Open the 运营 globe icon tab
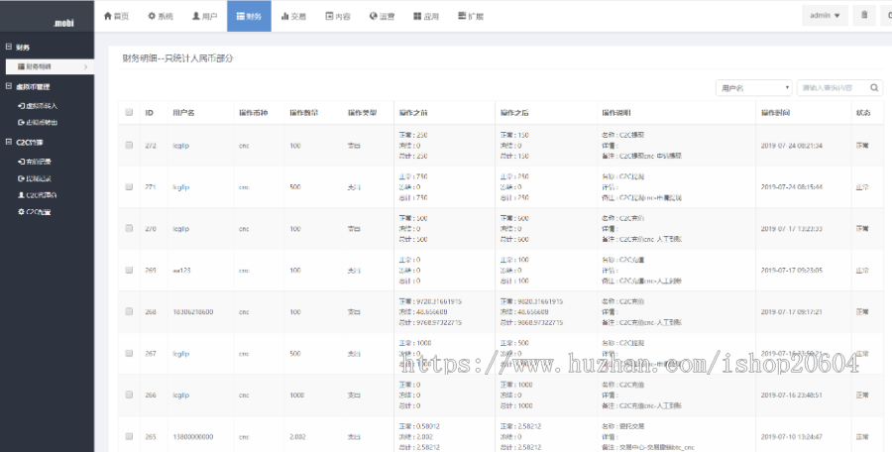The height and width of the screenshot is (452, 892). (x=382, y=16)
